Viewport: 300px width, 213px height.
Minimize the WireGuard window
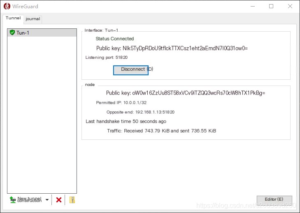[253, 6]
